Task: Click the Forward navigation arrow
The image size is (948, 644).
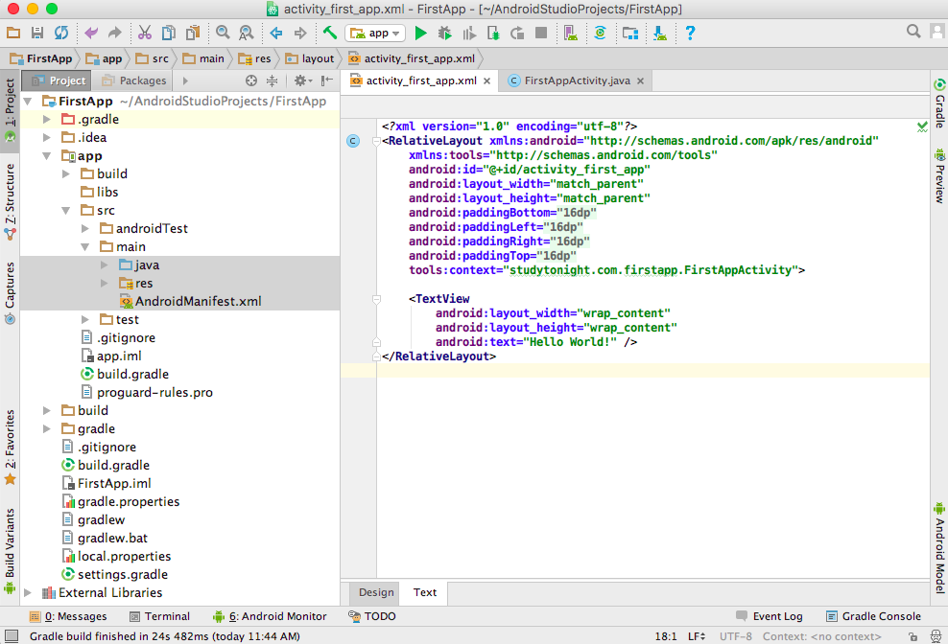Action: click(x=300, y=33)
